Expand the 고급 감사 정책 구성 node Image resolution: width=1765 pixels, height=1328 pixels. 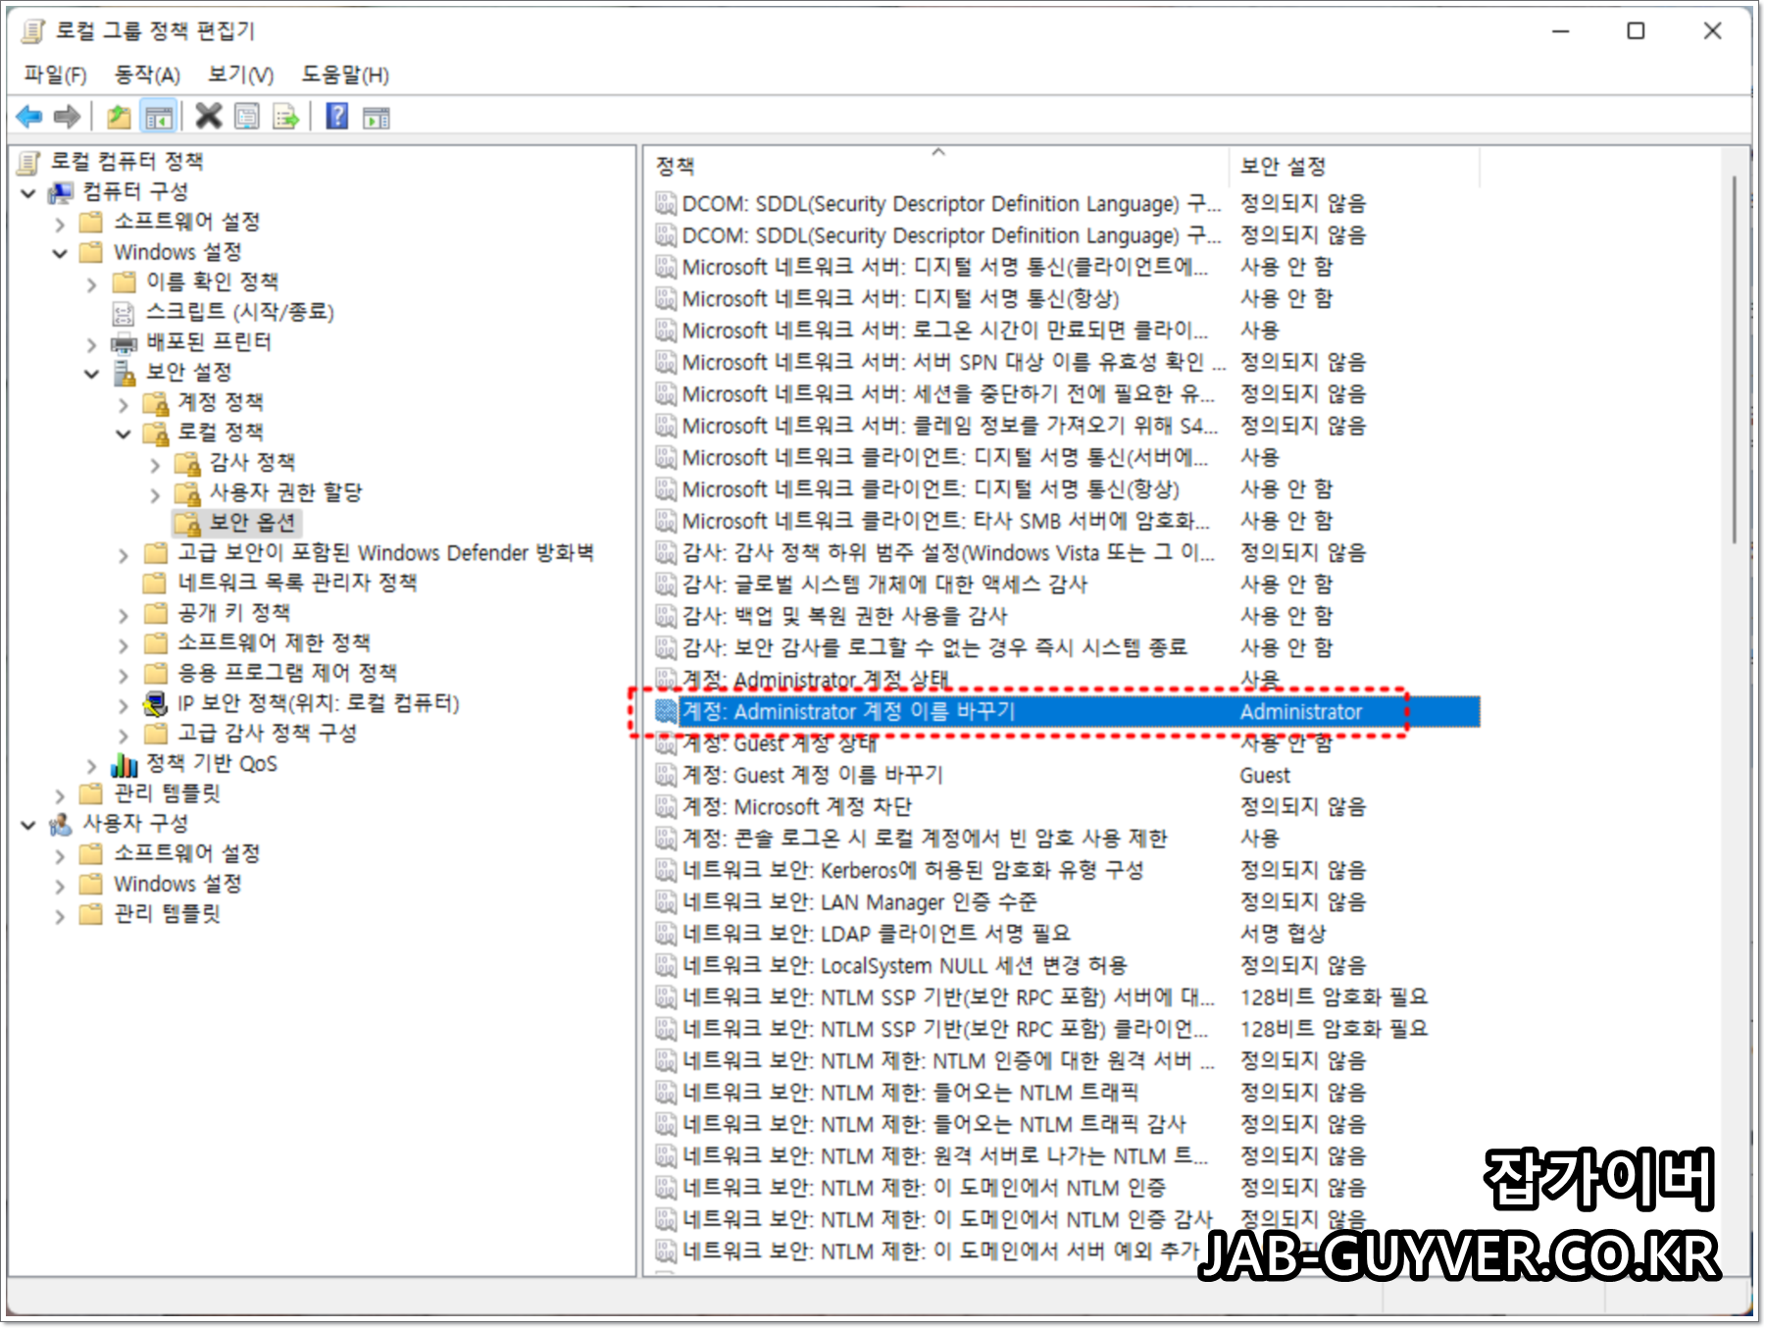coord(123,735)
